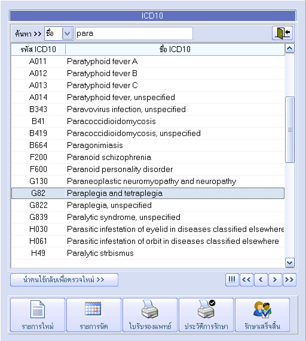The image size is (306, 341).
Task: Go to previous page with '<' button
Action: click(261, 280)
